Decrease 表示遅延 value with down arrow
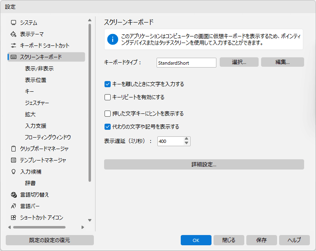316x251 pixels. tap(186, 143)
